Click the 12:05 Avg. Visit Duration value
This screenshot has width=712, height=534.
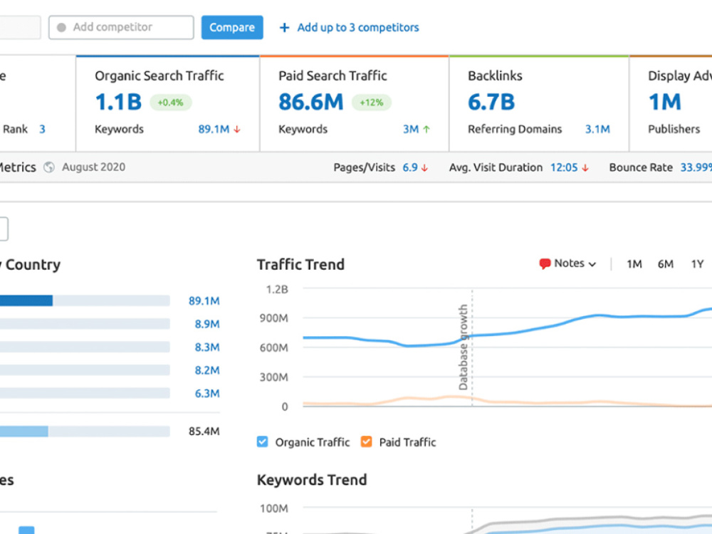tap(564, 167)
